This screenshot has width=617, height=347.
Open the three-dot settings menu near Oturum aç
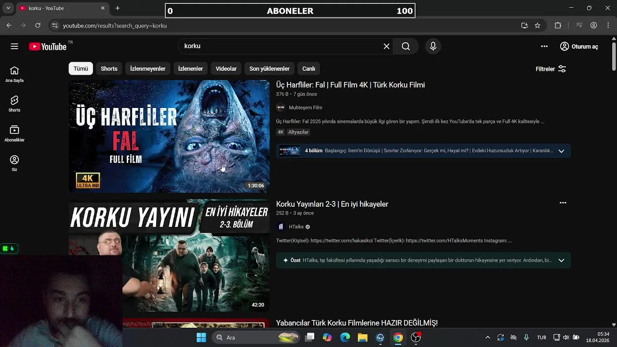pos(544,46)
